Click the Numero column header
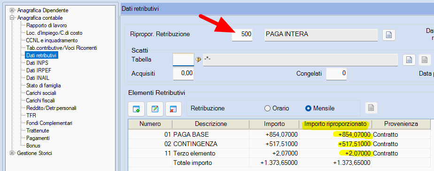Image resolution: width=434 pixels, height=171 pixels. point(150,124)
